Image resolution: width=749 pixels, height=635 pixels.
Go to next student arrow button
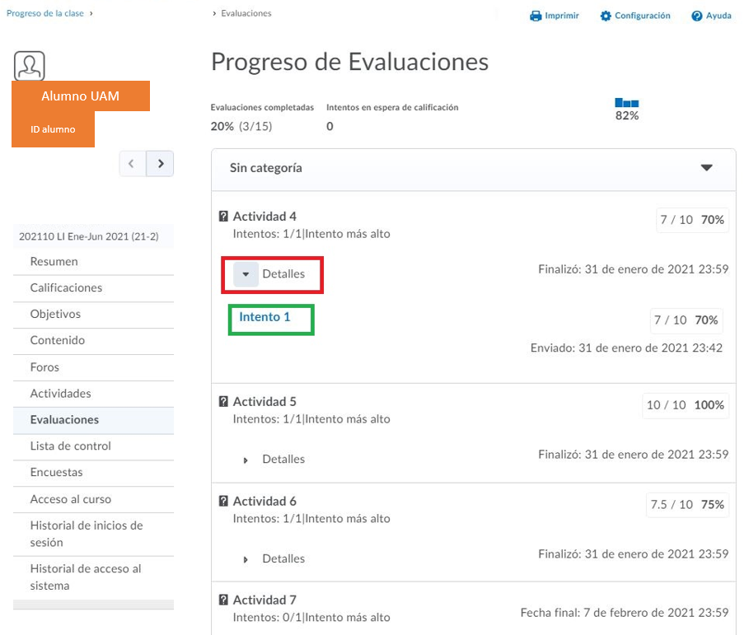click(161, 164)
